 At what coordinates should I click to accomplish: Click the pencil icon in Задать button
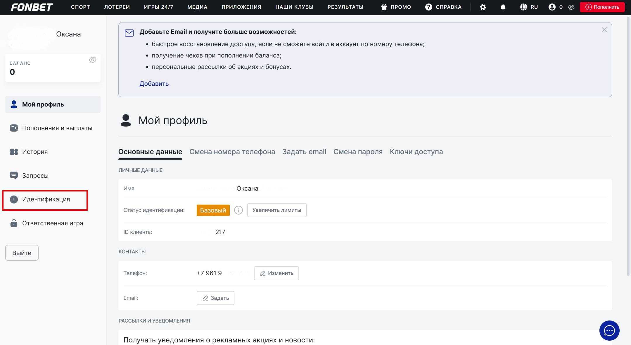click(x=205, y=298)
